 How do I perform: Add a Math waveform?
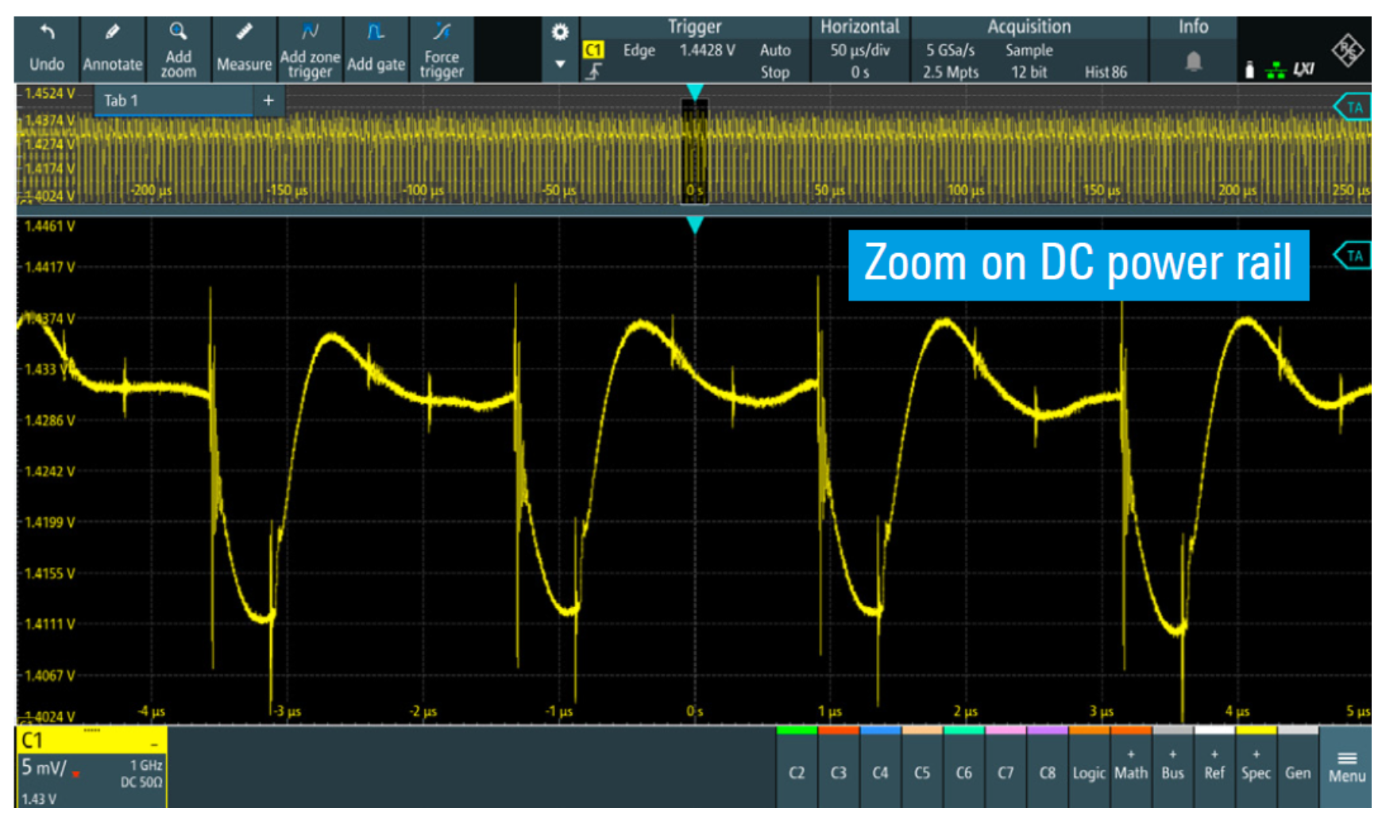[x=1130, y=767]
